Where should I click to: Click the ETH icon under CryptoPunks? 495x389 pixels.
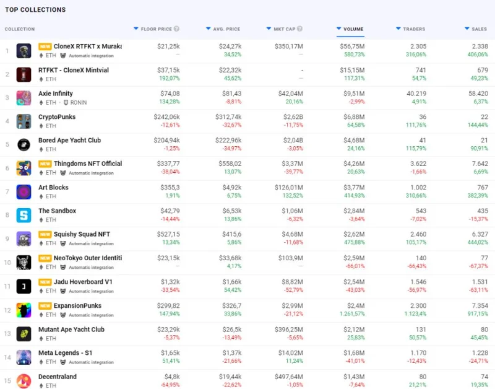pos(41,126)
